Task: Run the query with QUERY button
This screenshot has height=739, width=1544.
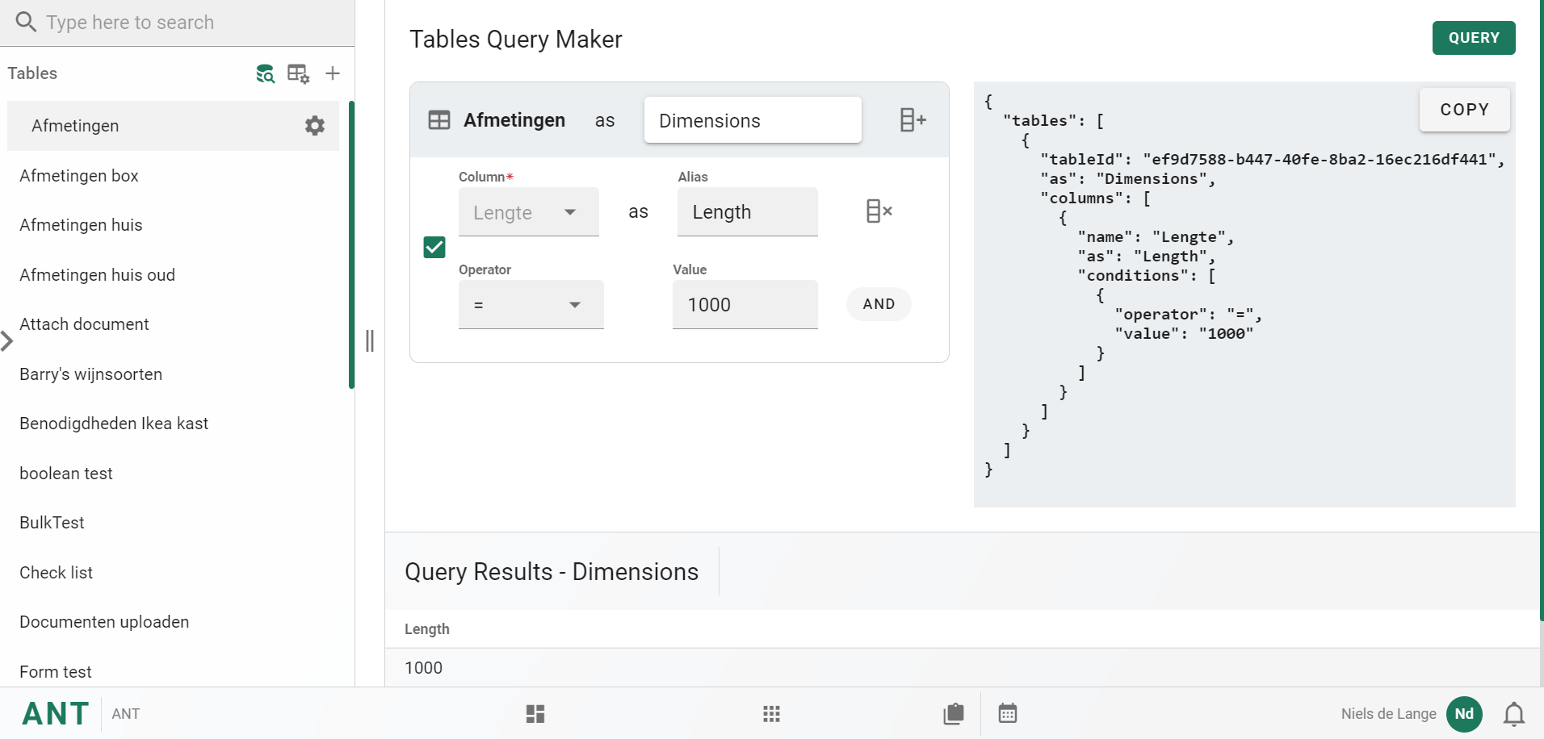Action: click(x=1473, y=38)
